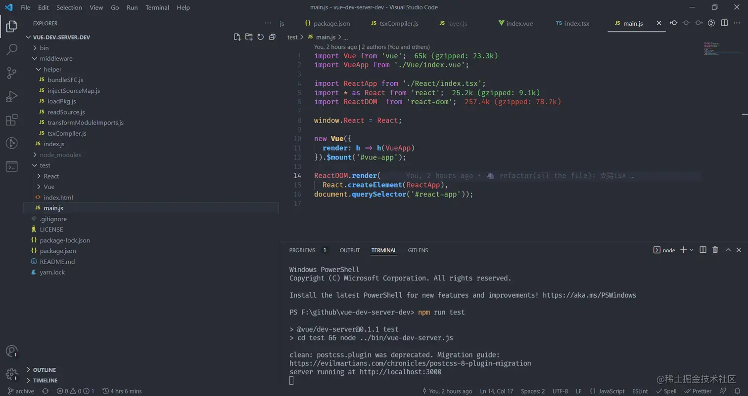Toggle Spell checker in status bar
Image resolution: width=748 pixels, height=396 pixels.
click(666, 391)
